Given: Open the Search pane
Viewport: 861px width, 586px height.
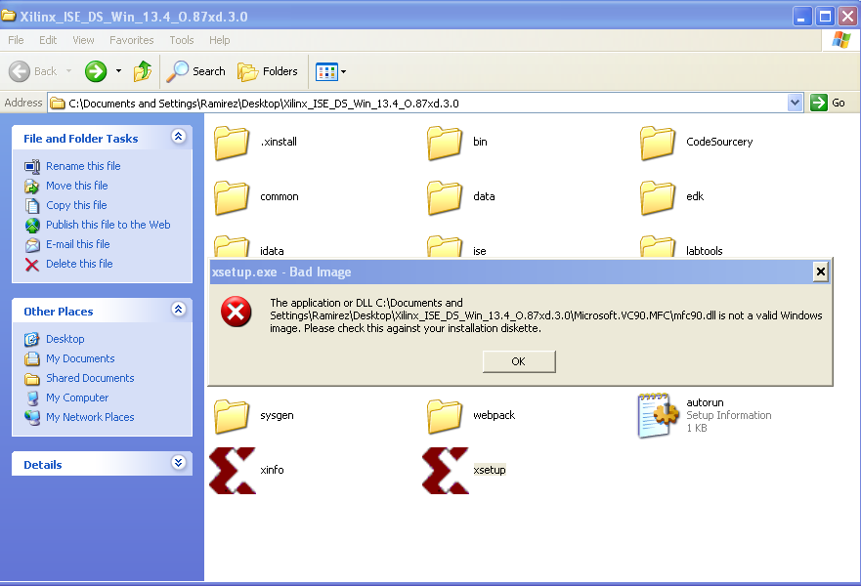Looking at the screenshot, I should (196, 71).
